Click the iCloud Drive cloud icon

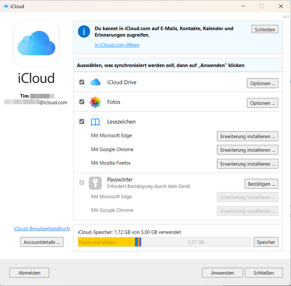(95, 82)
